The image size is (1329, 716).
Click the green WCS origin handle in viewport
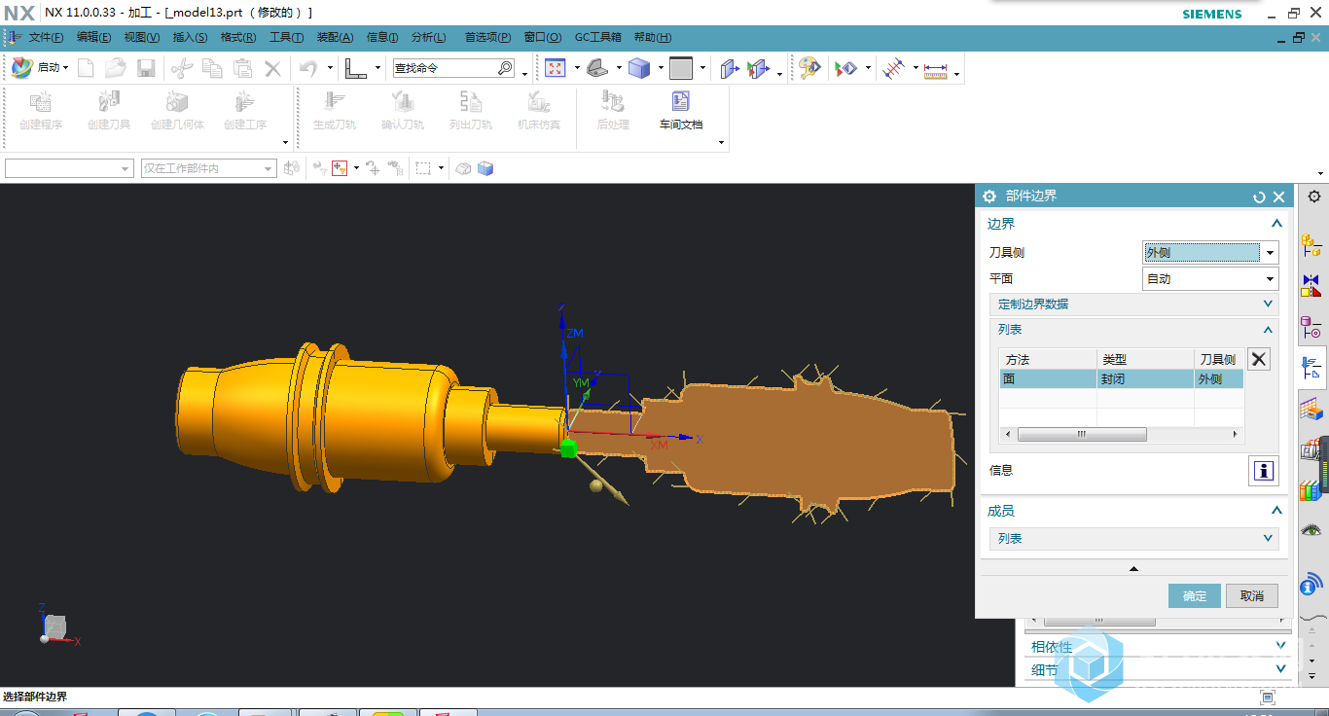tap(569, 447)
